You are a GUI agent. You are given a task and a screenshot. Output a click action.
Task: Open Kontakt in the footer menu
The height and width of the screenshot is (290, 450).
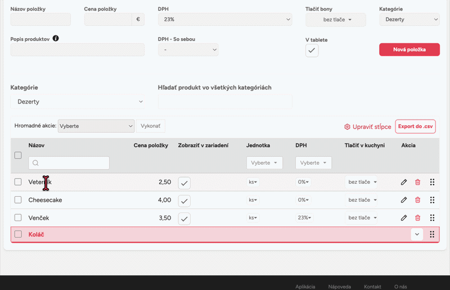point(372,287)
